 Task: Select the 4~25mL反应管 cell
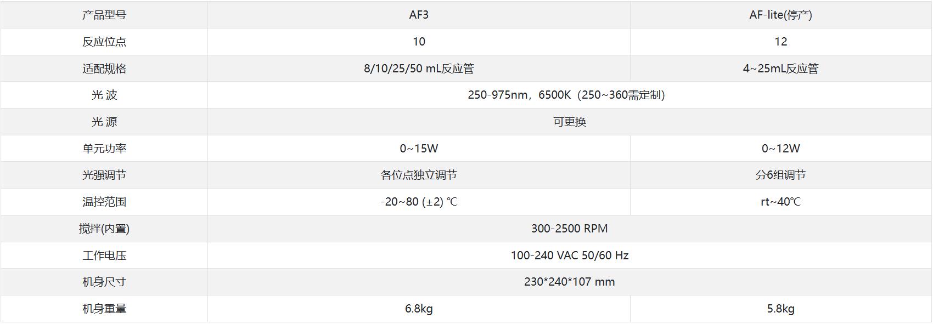[x=780, y=69]
